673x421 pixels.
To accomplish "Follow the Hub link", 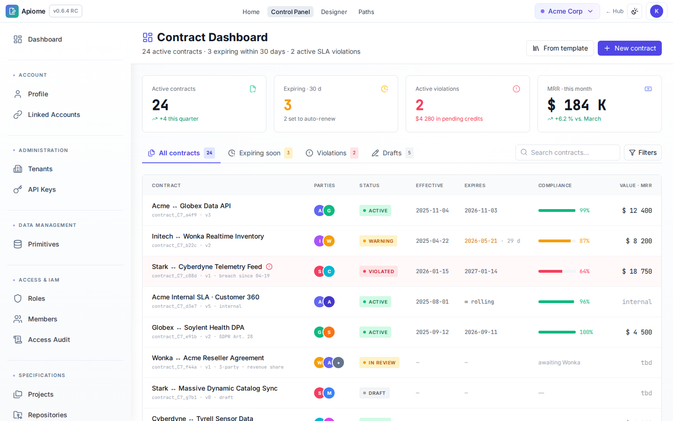I will (x=615, y=11).
